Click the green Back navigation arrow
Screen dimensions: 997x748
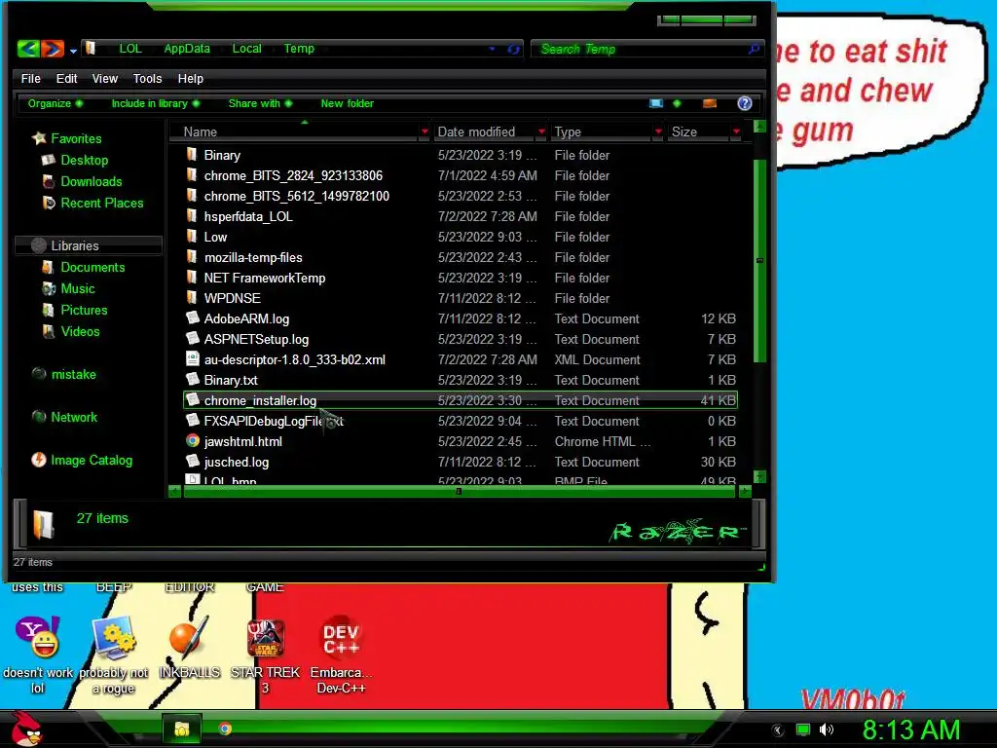coord(28,49)
